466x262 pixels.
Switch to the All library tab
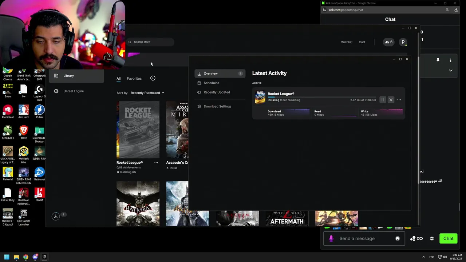click(x=118, y=79)
